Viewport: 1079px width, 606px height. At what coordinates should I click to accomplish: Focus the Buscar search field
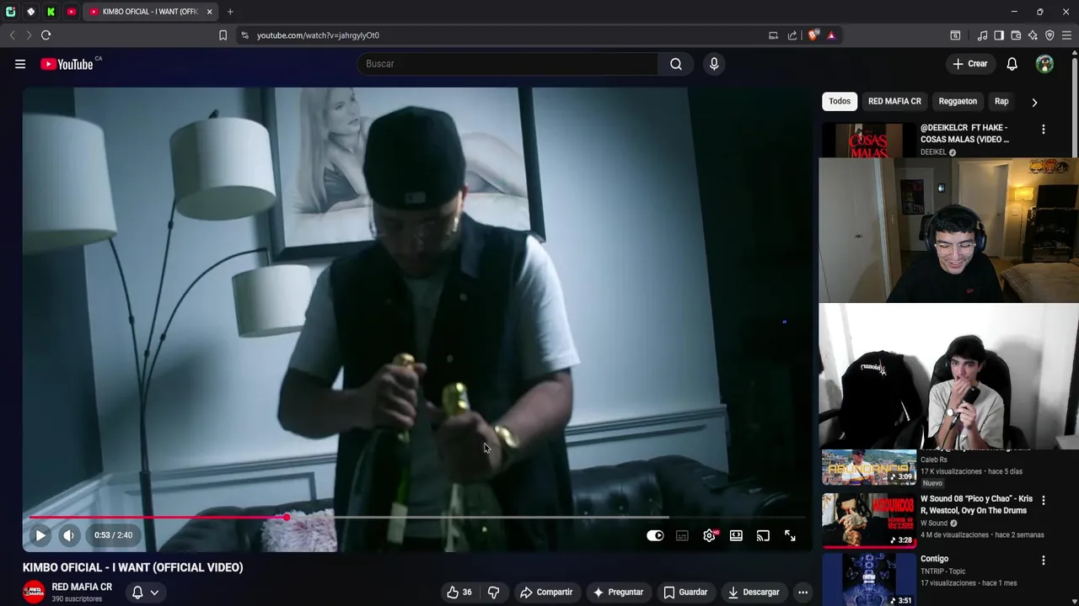pos(507,64)
